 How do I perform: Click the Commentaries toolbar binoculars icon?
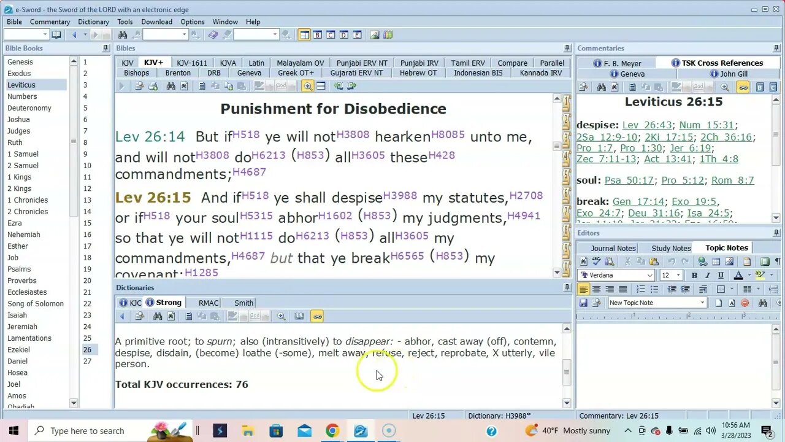[601, 88]
